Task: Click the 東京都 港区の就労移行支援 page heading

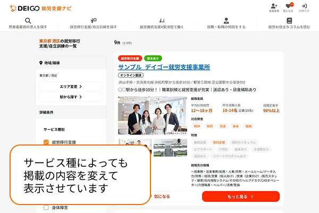Action: point(60,44)
